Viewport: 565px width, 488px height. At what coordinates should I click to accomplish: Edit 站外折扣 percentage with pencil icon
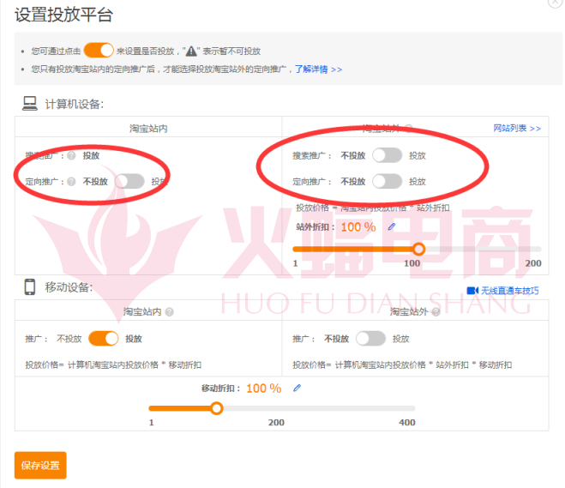click(392, 226)
